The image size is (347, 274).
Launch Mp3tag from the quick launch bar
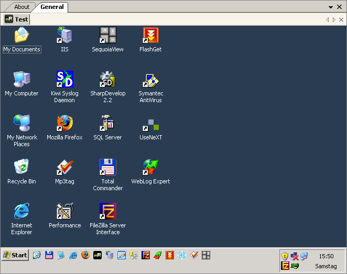coord(194,255)
